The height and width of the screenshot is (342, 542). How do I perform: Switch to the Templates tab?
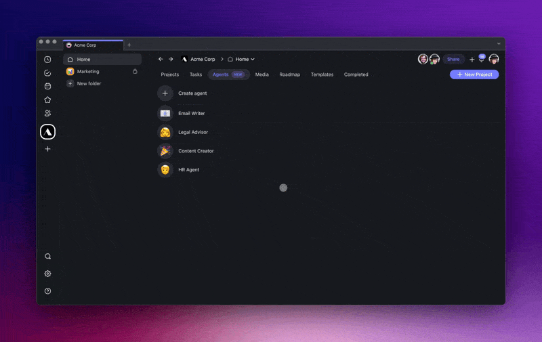[322, 74]
